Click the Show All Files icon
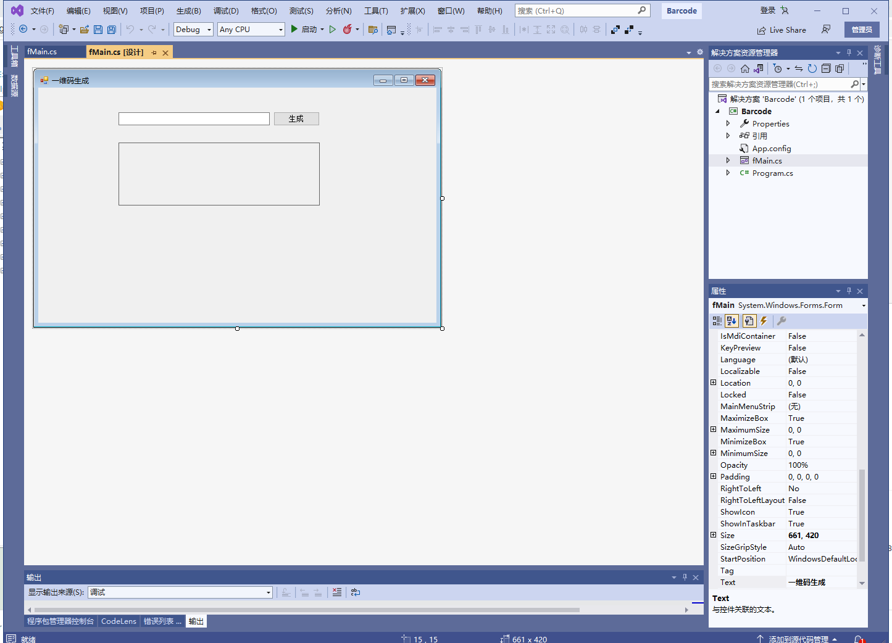Screen dimensions: 892x643 point(840,68)
